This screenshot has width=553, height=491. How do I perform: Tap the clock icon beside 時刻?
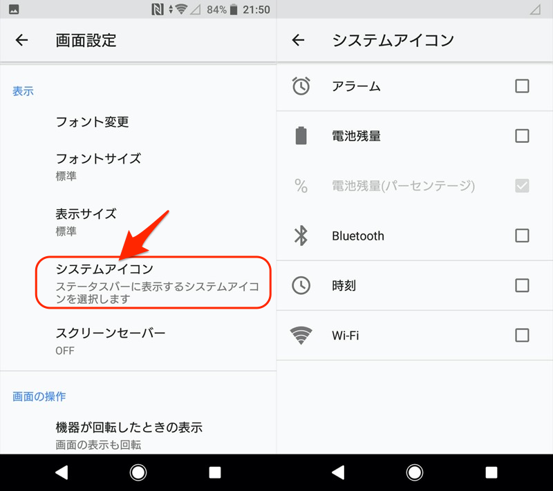pyautogui.click(x=301, y=285)
